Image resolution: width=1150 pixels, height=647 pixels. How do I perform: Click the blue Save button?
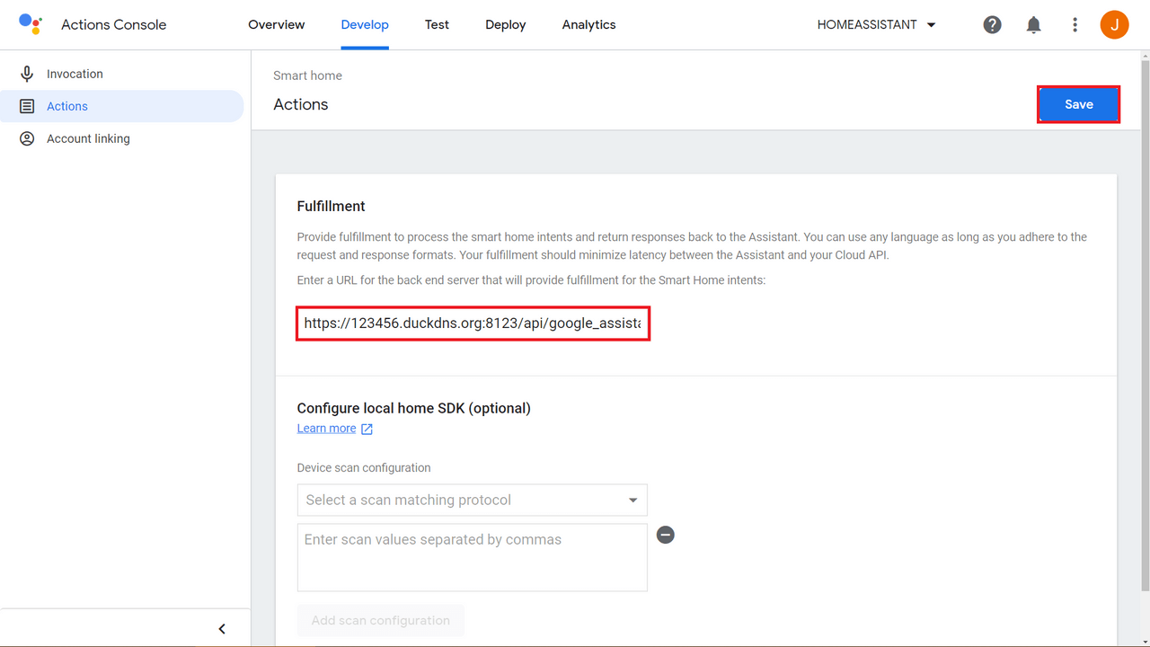pyautogui.click(x=1078, y=104)
